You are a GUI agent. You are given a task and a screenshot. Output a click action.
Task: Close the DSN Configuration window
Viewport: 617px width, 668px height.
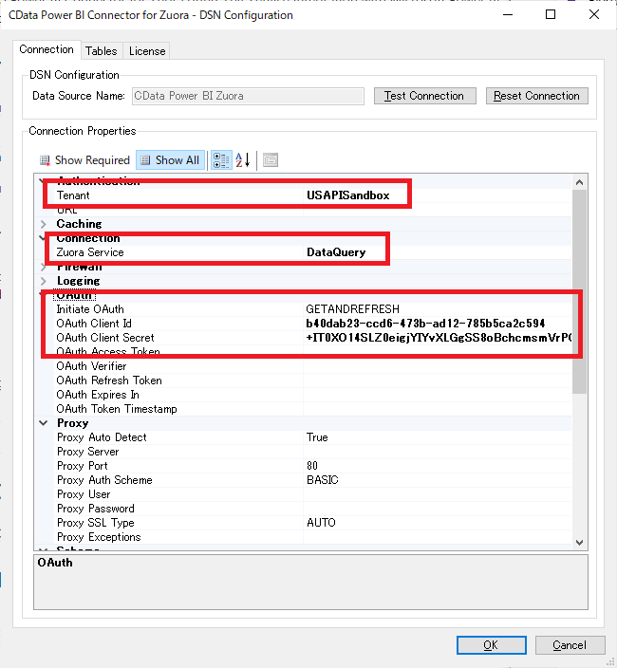pyautogui.click(x=594, y=15)
